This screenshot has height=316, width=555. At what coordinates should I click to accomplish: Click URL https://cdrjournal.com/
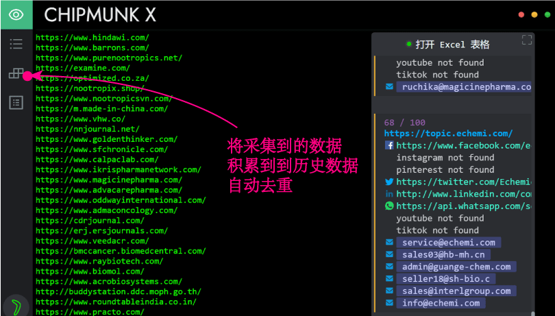click(90, 220)
